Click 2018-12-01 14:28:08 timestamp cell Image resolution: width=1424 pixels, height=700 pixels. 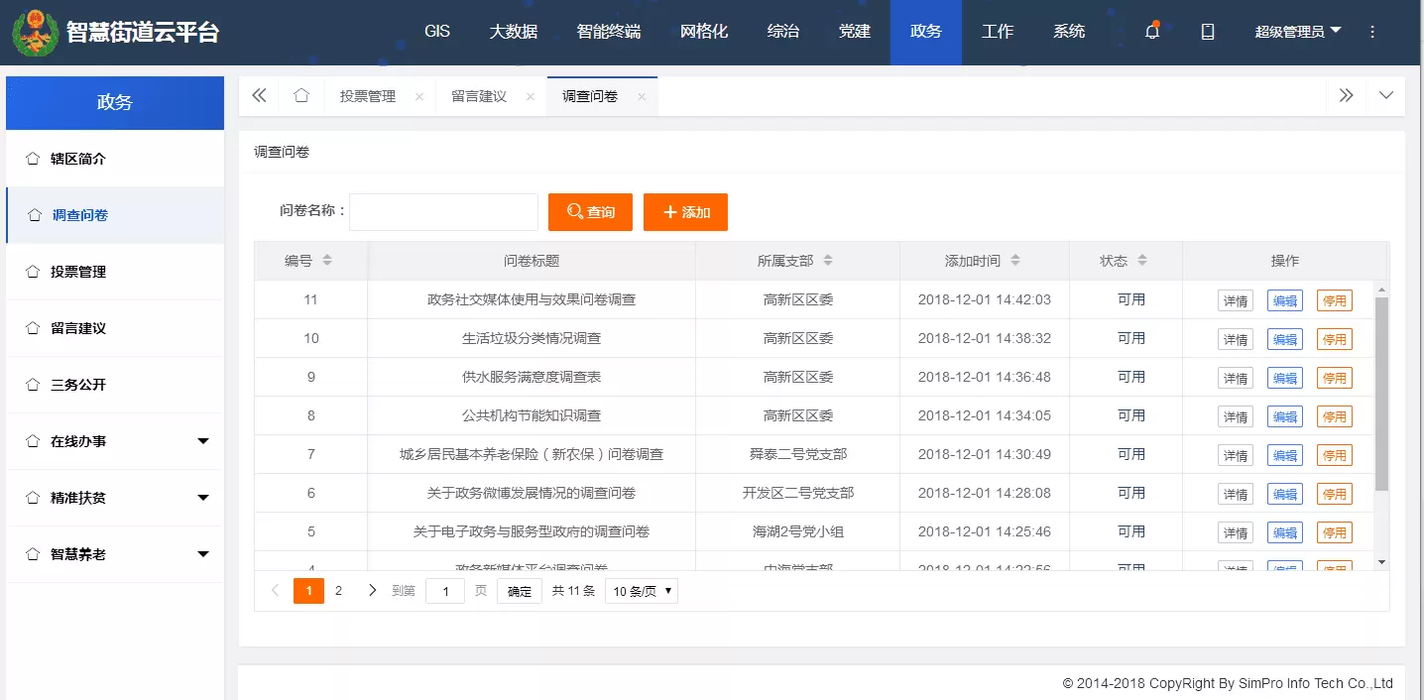(x=985, y=493)
